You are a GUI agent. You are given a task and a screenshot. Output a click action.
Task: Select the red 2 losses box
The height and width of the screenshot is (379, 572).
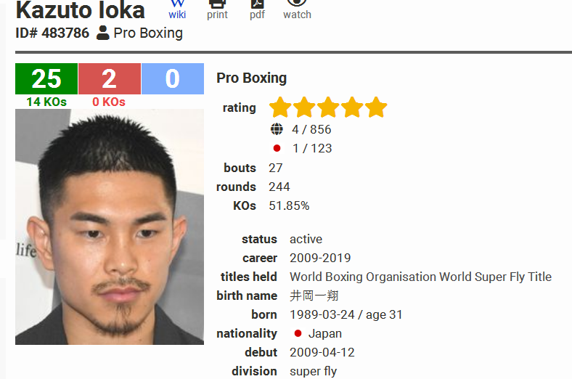(110, 79)
